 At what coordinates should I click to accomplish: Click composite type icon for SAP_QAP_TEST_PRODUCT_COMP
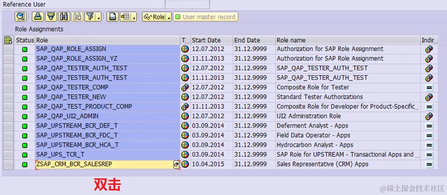tap(185, 107)
